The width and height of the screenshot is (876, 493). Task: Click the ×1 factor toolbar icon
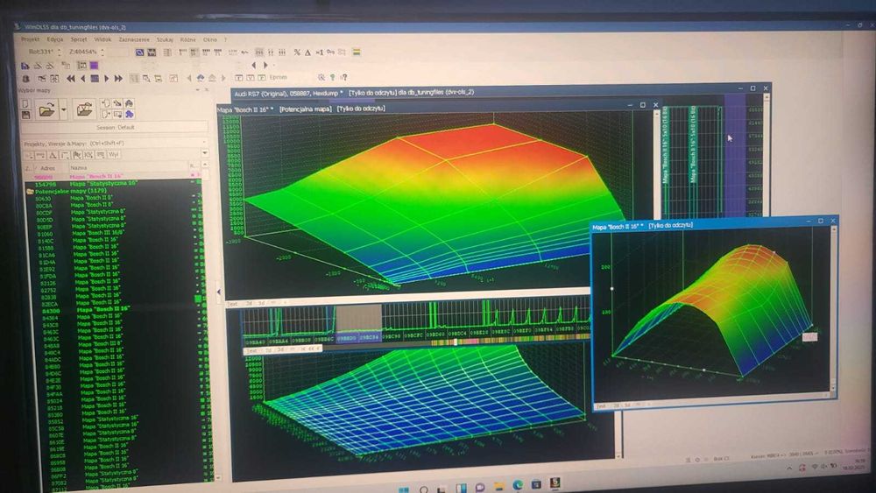(319, 53)
